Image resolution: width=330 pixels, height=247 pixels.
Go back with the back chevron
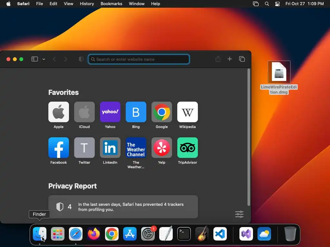click(54, 59)
